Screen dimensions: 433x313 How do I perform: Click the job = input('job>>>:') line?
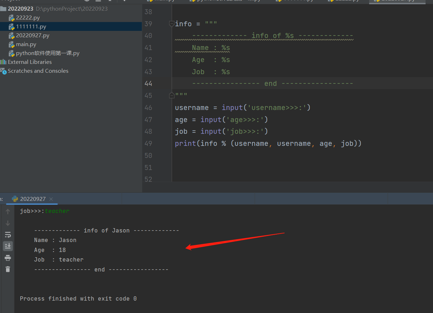pyautogui.click(x=221, y=131)
